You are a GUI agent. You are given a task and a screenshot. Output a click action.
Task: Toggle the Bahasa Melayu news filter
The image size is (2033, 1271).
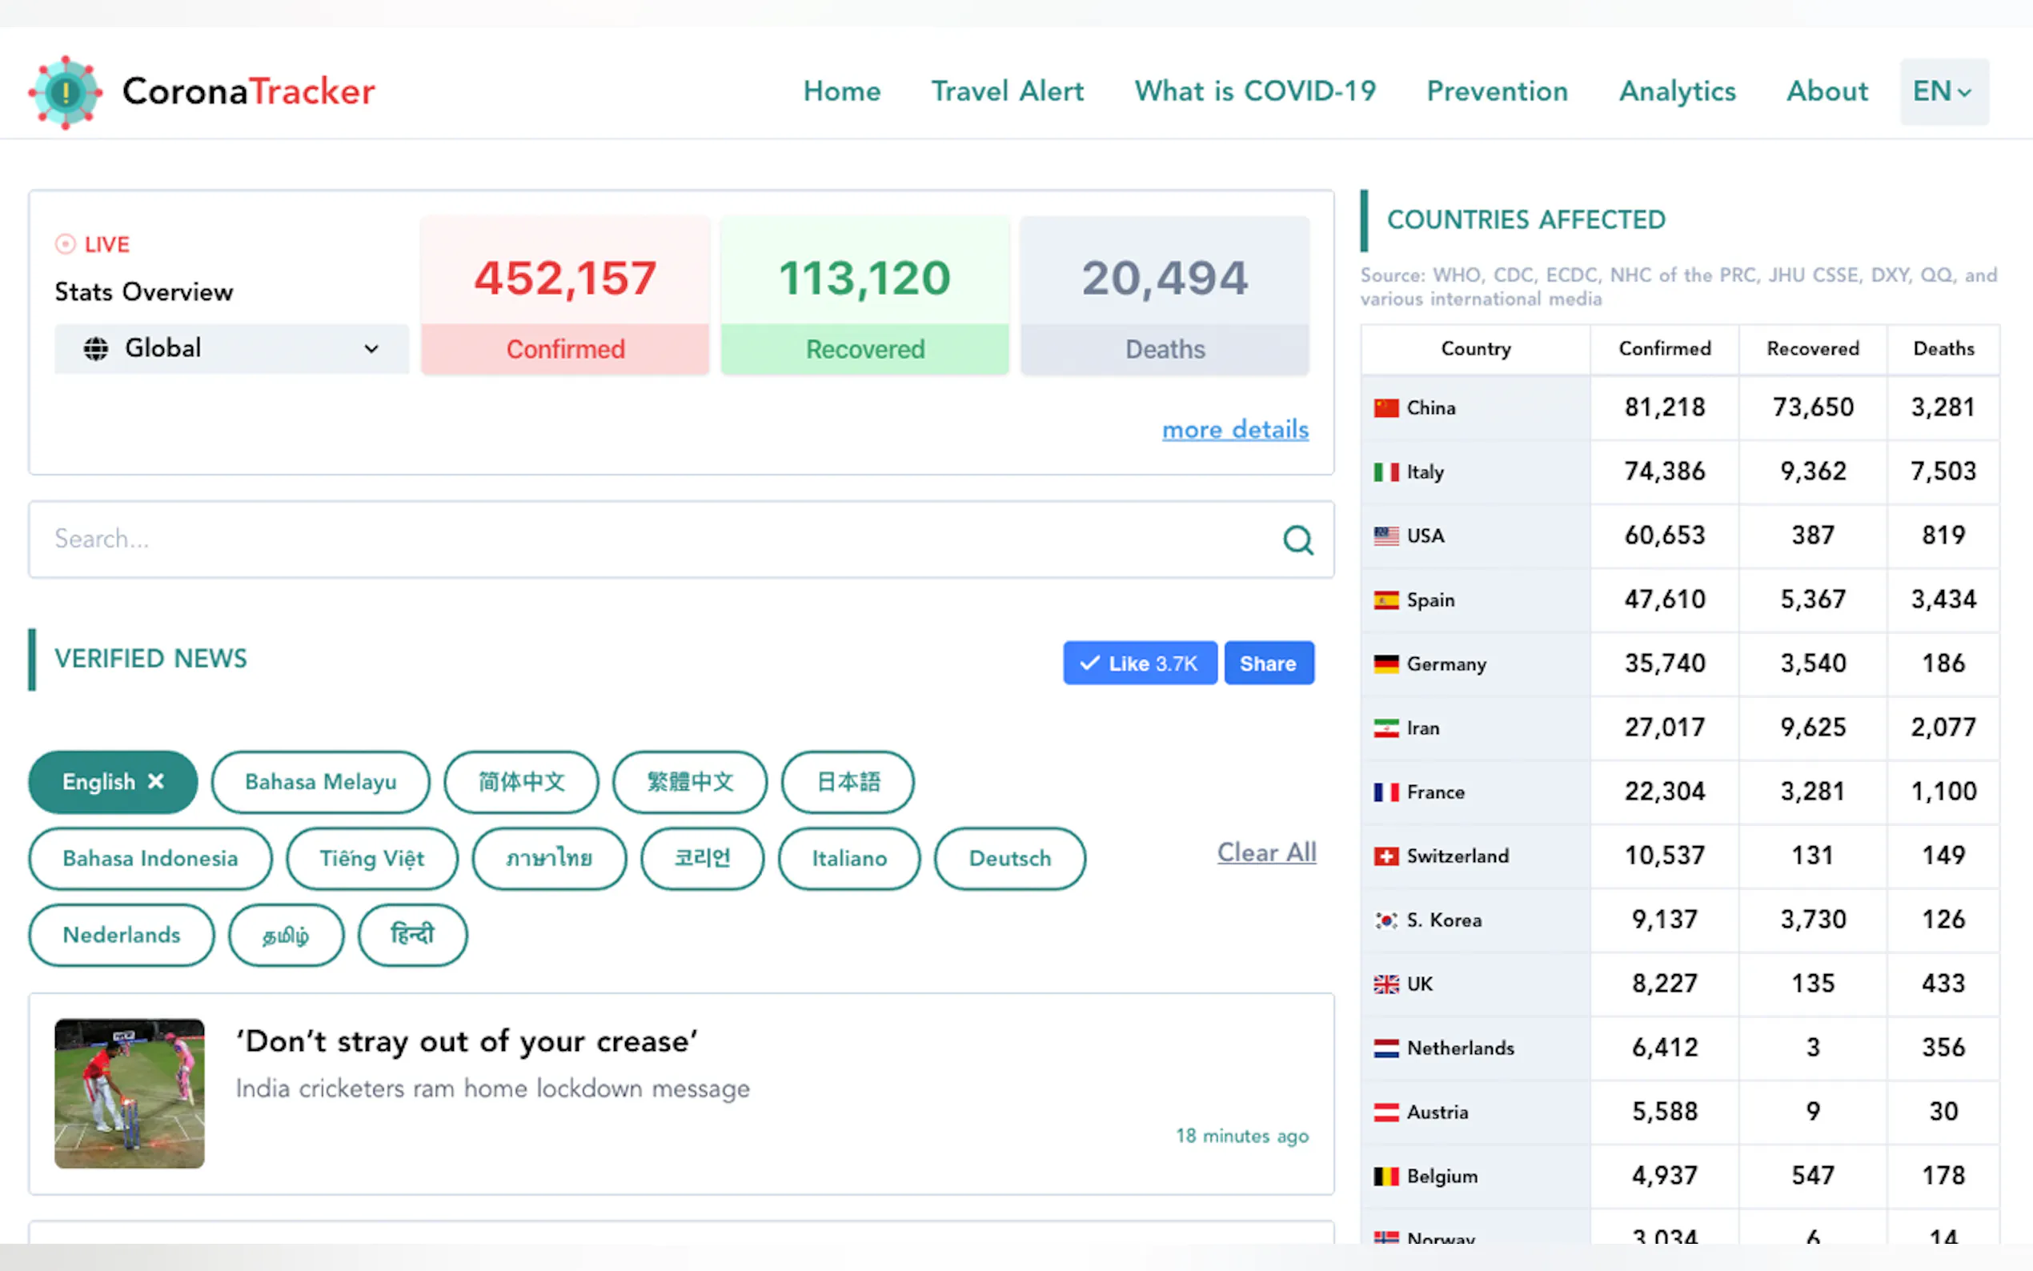pos(320,782)
